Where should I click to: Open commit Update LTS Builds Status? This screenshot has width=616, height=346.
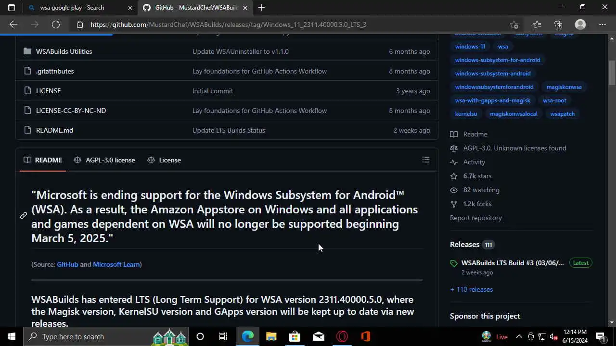click(x=229, y=130)
